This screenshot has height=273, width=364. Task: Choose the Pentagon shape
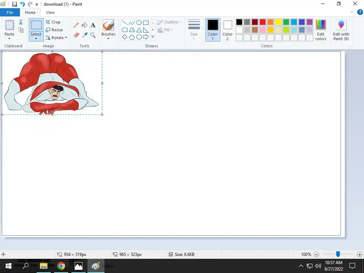[132, 37]
